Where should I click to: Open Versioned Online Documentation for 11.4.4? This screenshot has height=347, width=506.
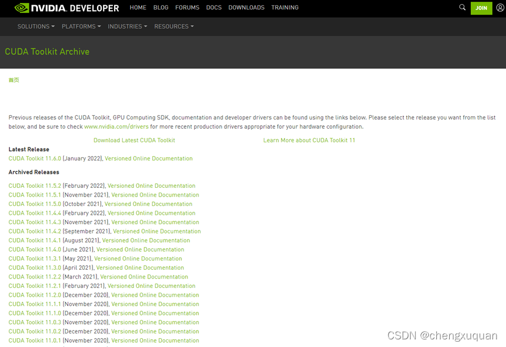click(152, 213)
